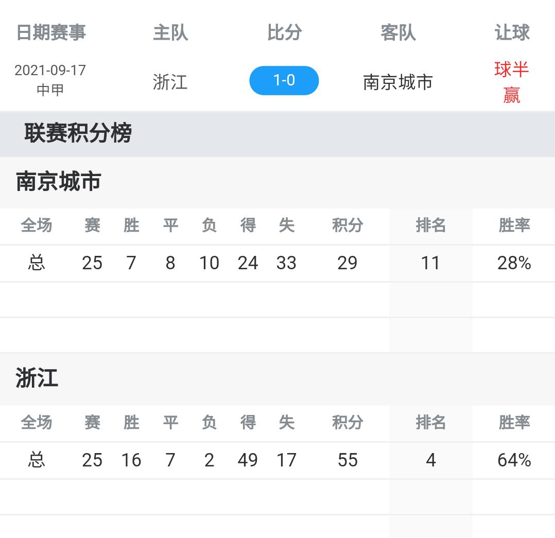Screen dimensions: 555x538
Task: Click 浙江's 积分 value 55
Action: coord(348,460)
